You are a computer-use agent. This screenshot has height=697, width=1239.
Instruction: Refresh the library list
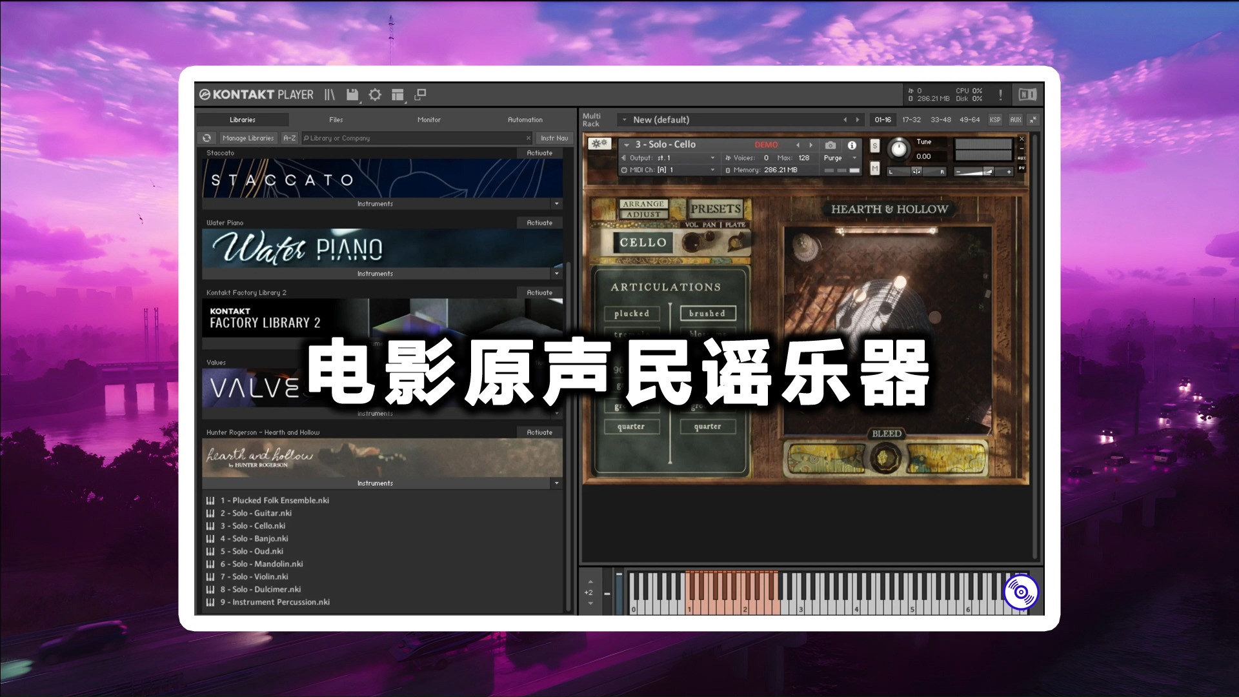tap(207, 138)
